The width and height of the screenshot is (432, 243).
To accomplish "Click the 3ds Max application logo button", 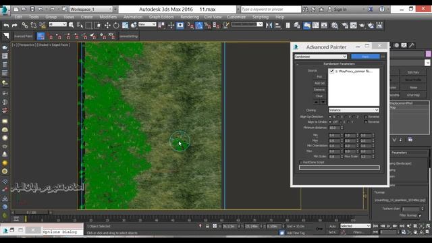I will point(5,10).
